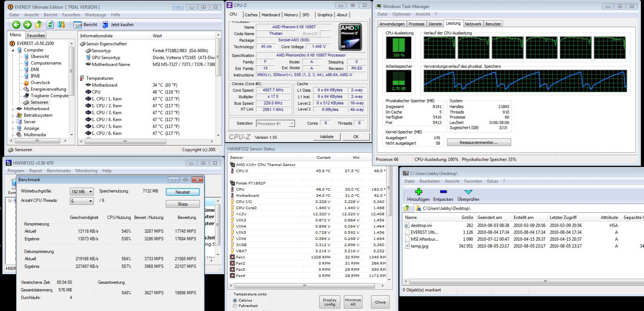
Task: Click Validate button in CPU-Z
Action: (326, 137)
